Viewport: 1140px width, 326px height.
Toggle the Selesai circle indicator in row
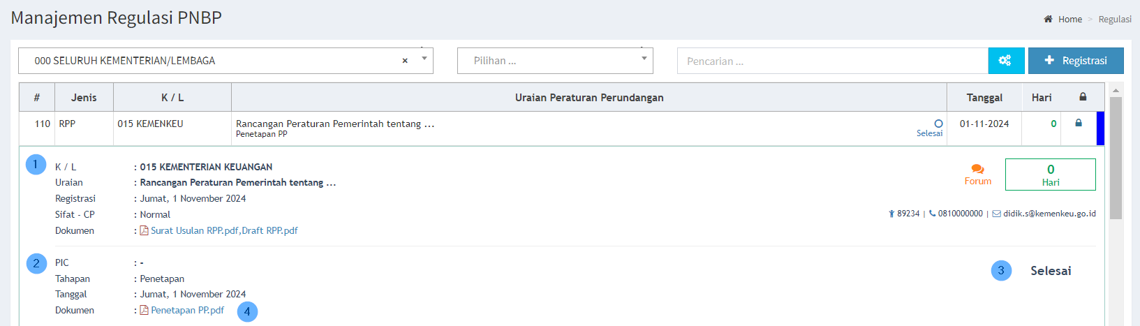[938, 124]
